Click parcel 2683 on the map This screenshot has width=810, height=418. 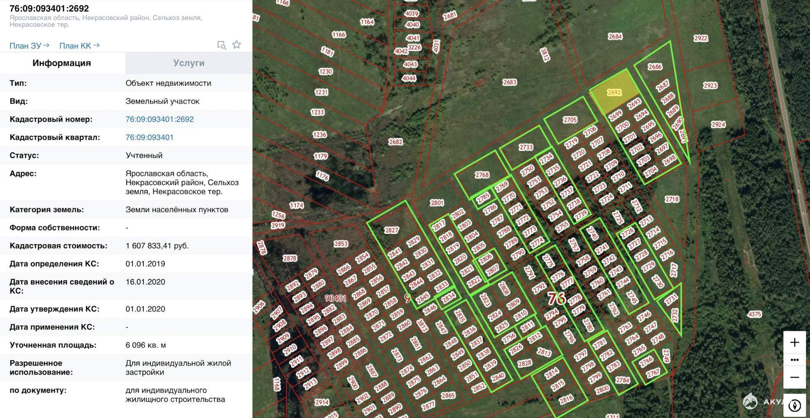[510, 82]
